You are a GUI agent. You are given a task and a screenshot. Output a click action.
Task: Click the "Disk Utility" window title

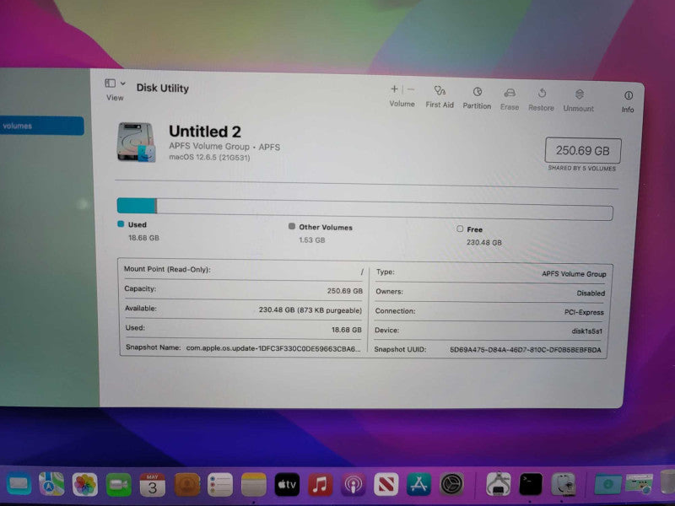[163, 89]
